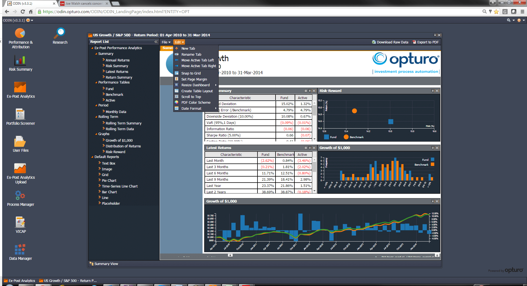Viewport: 527px width, 286px height.
Task: Open the File dropdown menu
Action: (166, 42)
